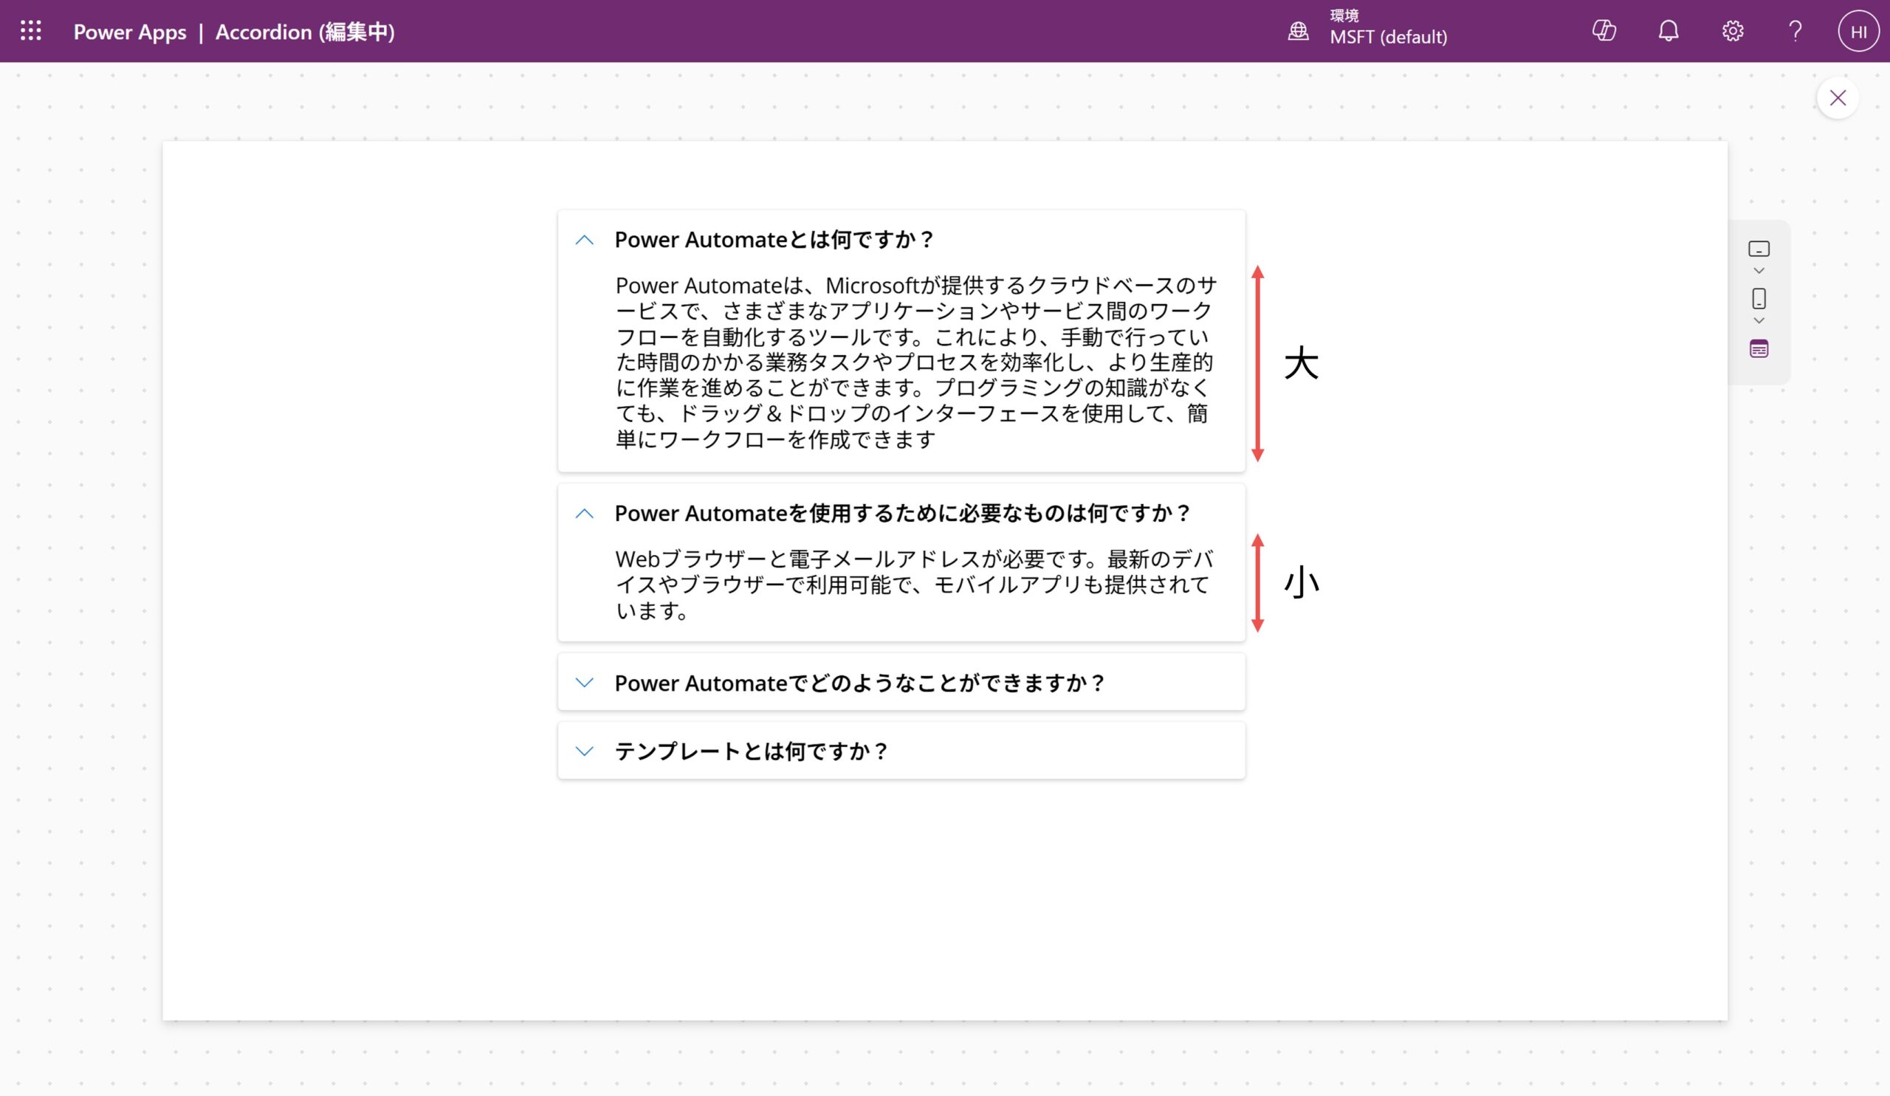Expand 'Power Automateでどのようなことができますか？'
Screen dimensions: 1890x1096
point(584,682)
